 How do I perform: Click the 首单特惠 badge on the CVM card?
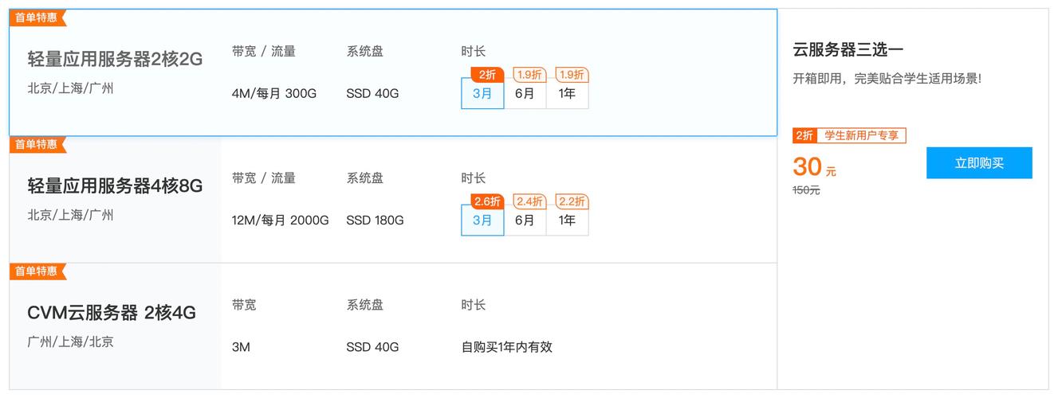point(36,271)
